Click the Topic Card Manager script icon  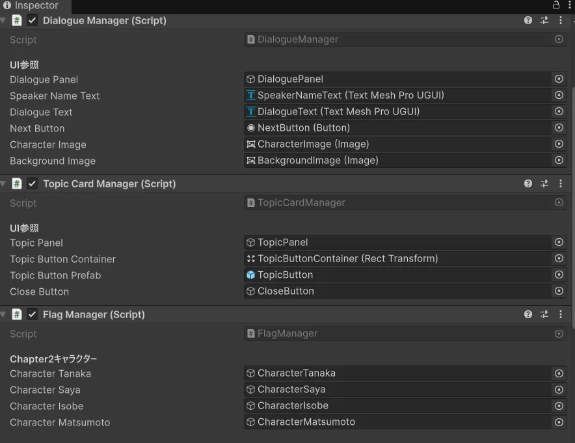coord(16,183)
